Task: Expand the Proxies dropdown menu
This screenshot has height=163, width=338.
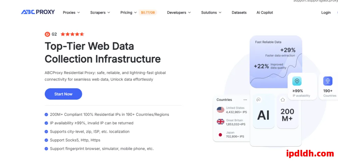Action: point(71,12)
